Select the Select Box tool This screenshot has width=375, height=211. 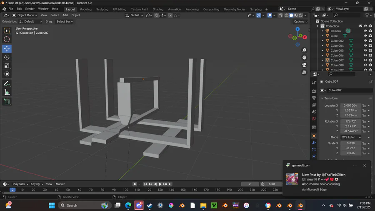pyautogui.click(x=7, y=30)
